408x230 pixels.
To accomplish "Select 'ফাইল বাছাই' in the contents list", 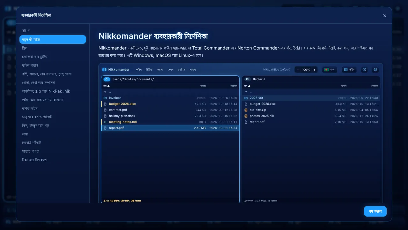I will (x=53, y=65).
